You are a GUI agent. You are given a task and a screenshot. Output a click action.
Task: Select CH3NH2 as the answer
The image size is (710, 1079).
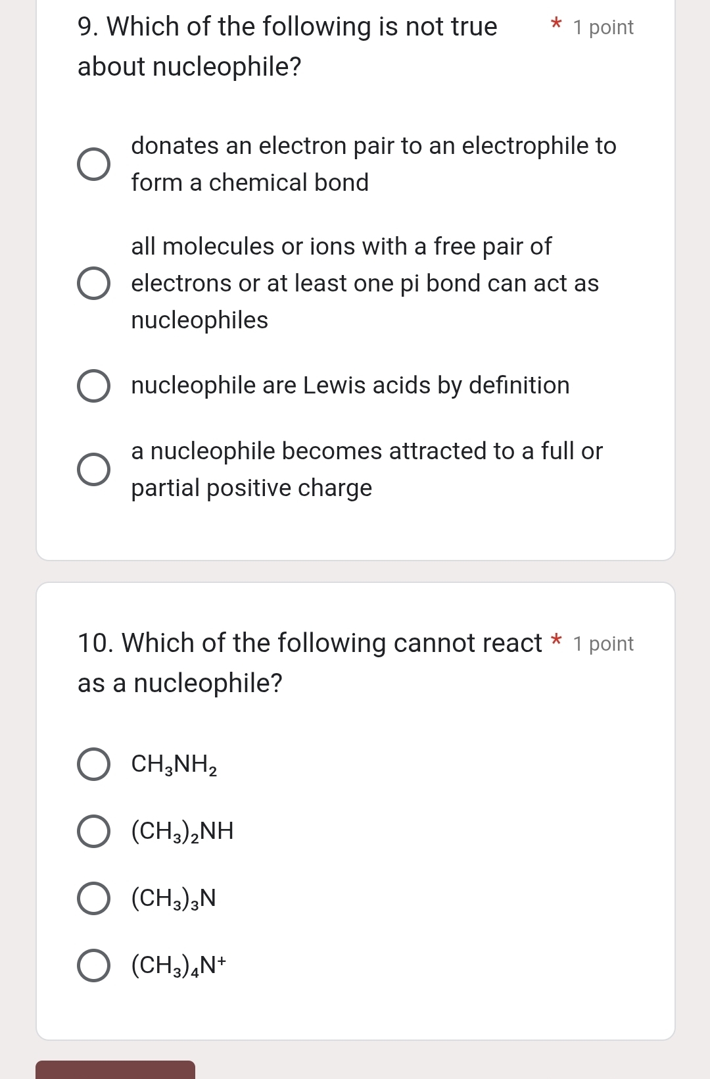point(95,765)
